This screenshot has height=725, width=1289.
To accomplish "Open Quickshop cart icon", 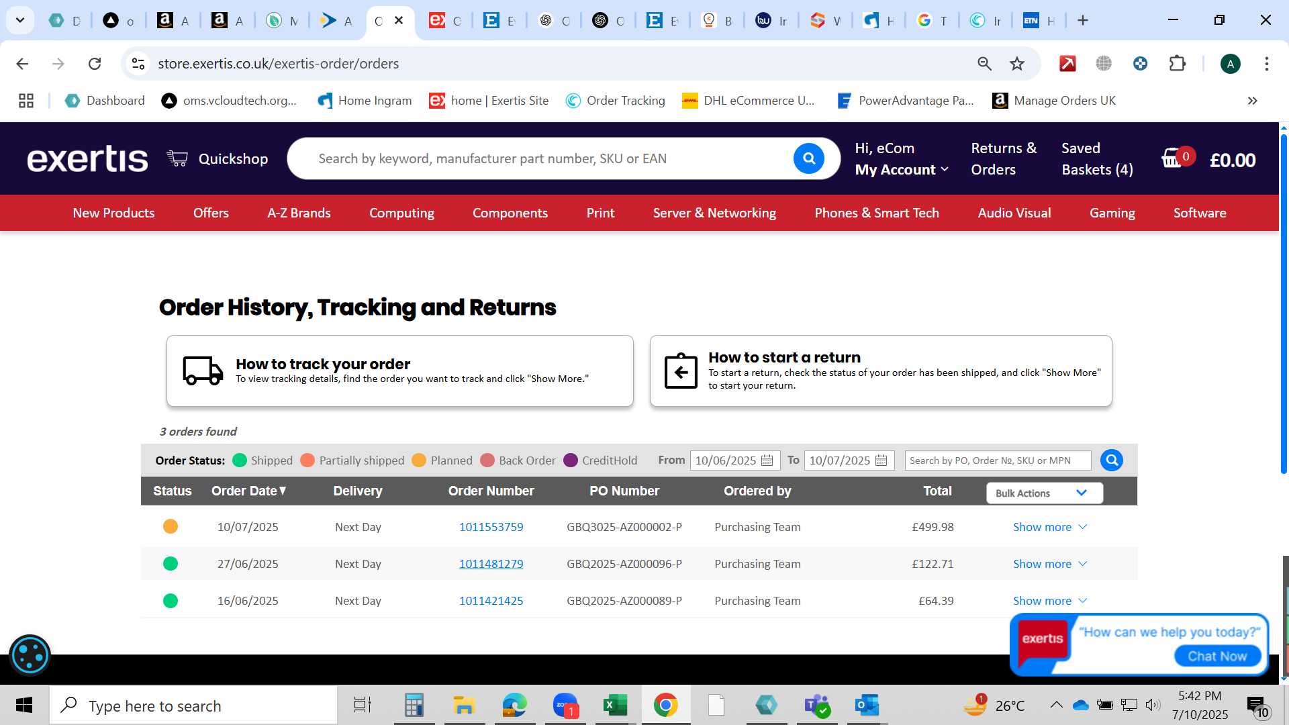I will point(177,159).
